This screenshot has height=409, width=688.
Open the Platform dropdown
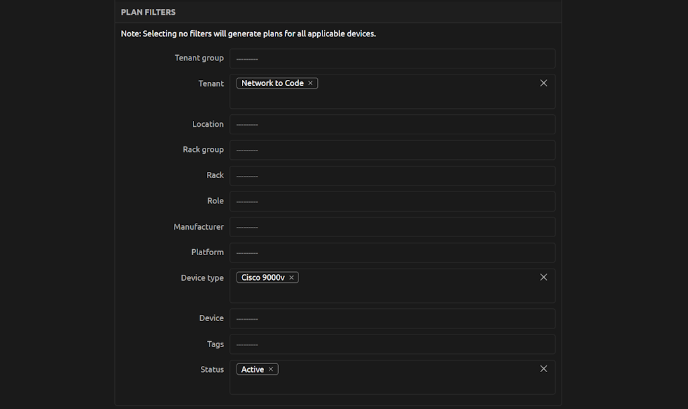pyautogui.click(x=392, y=252)
